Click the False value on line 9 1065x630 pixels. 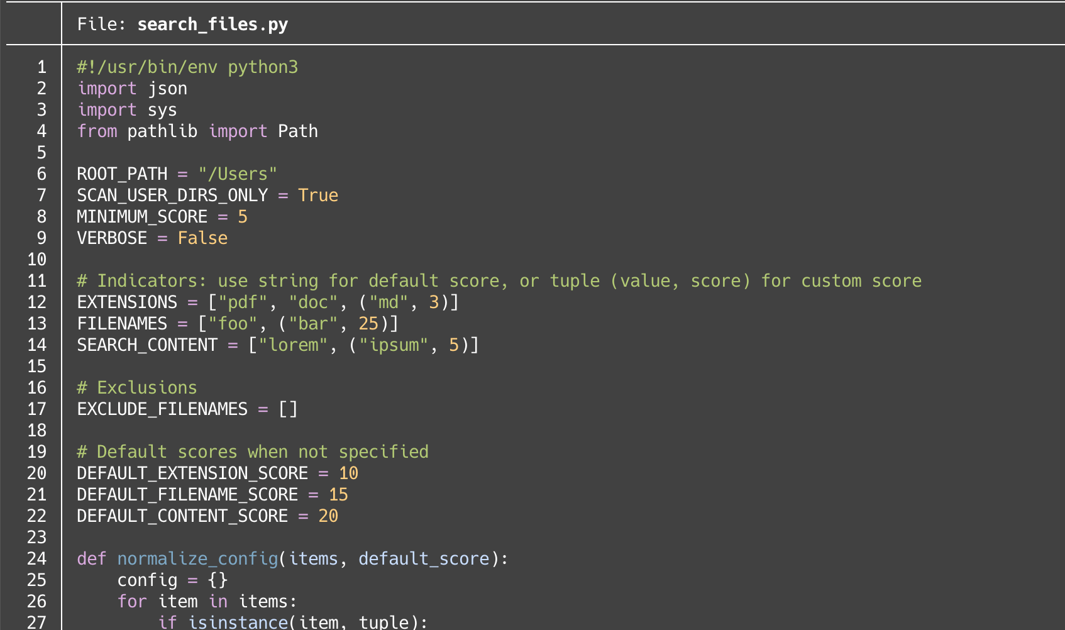pos(202,238)
